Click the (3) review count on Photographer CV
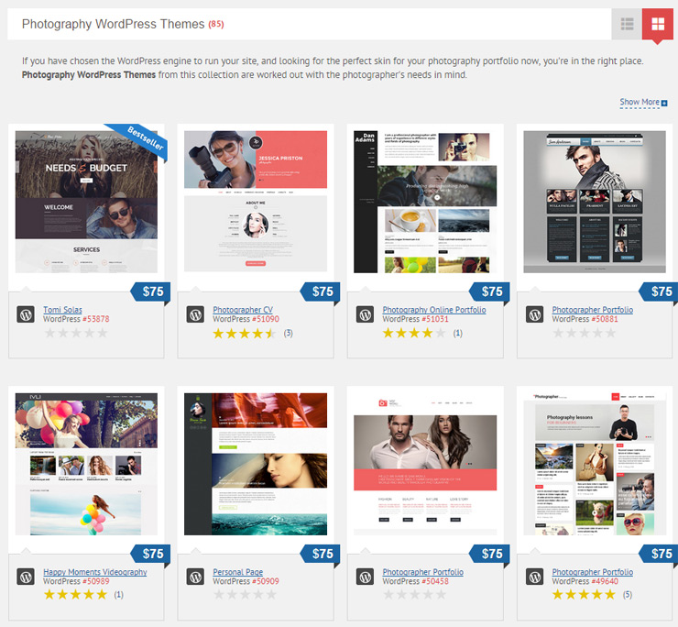 pos(289,333)
